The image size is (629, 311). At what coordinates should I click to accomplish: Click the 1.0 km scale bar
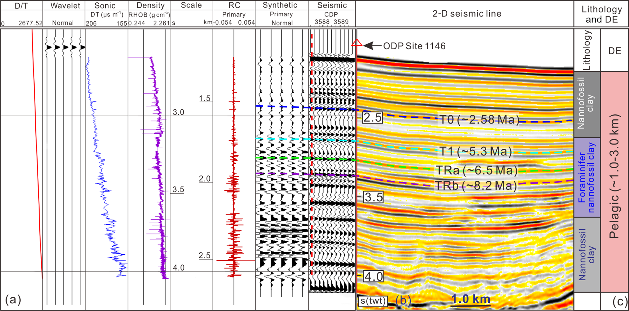(470, 300)
